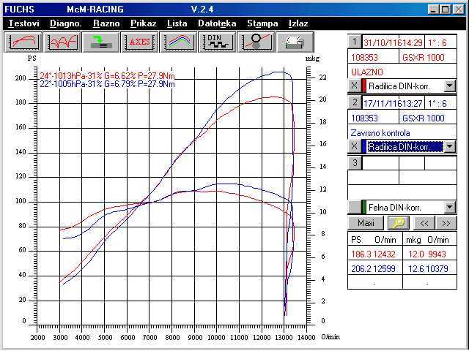Image resolution: width=469 pixels, height=351 pixels.
Task: Click the magnifier zoom icon next to Maxi
Action: point(399,223)
